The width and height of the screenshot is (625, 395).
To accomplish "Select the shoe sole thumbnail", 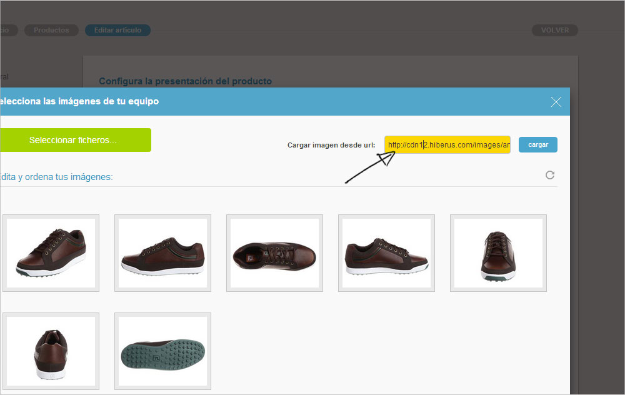I will pyautogui.click(x=162, y=351).
